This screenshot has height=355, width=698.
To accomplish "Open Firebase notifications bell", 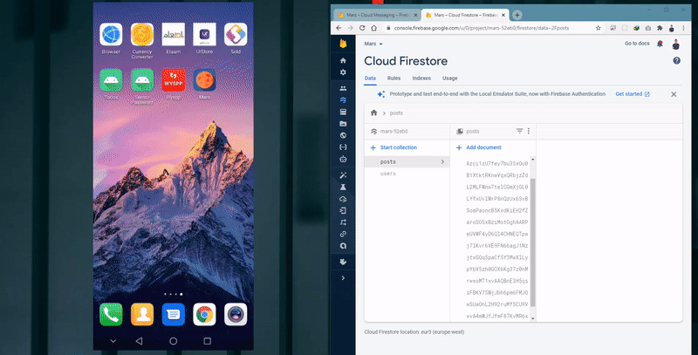I will coord(660,44).
